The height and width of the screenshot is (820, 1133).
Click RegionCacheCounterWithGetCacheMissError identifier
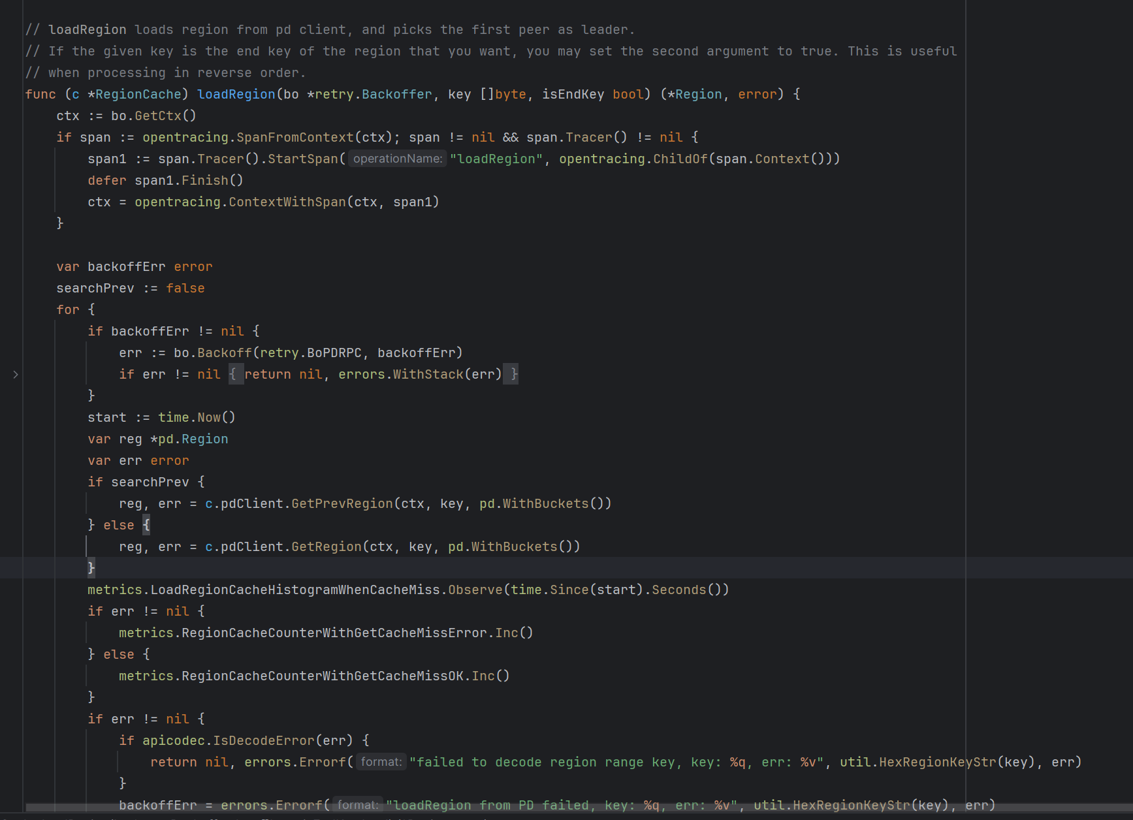(x=334, y=633)
